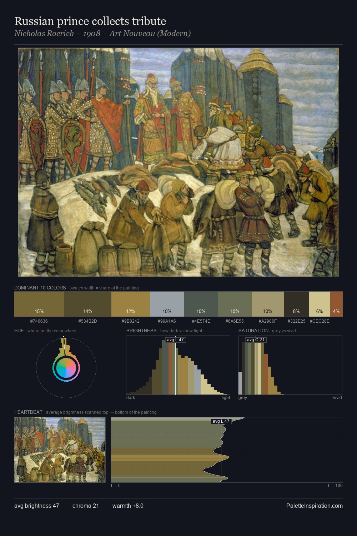Click the 'avg C 21' saturation label
The width and height of the screenshot is (357, 536).
coord(256,339)
